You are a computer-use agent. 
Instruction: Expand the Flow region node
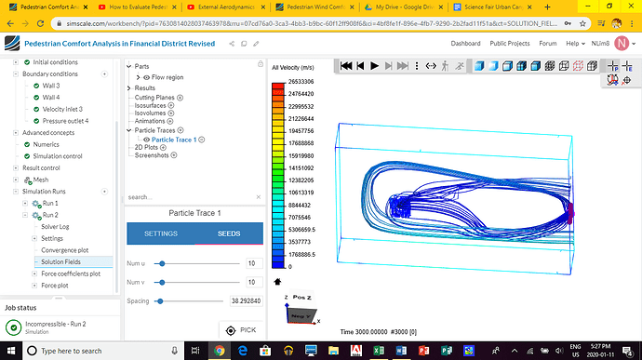[138, 77]
